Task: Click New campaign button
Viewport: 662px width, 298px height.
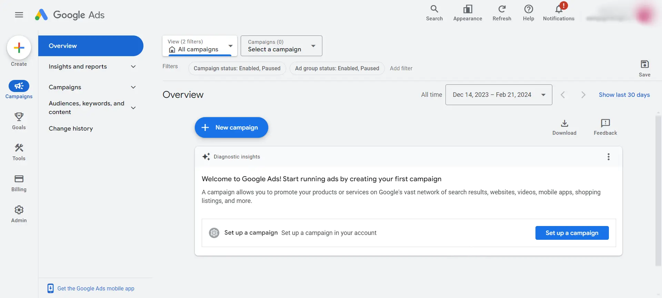Action: coord(231,127)
